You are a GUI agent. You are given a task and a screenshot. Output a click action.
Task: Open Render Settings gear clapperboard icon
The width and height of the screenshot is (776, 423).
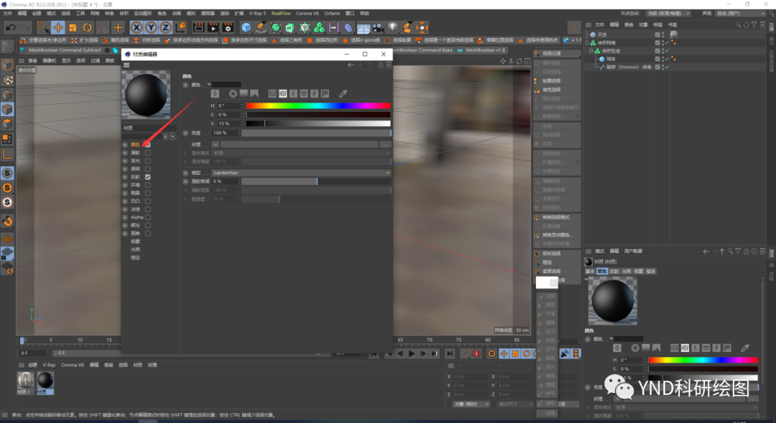(228, 28)
